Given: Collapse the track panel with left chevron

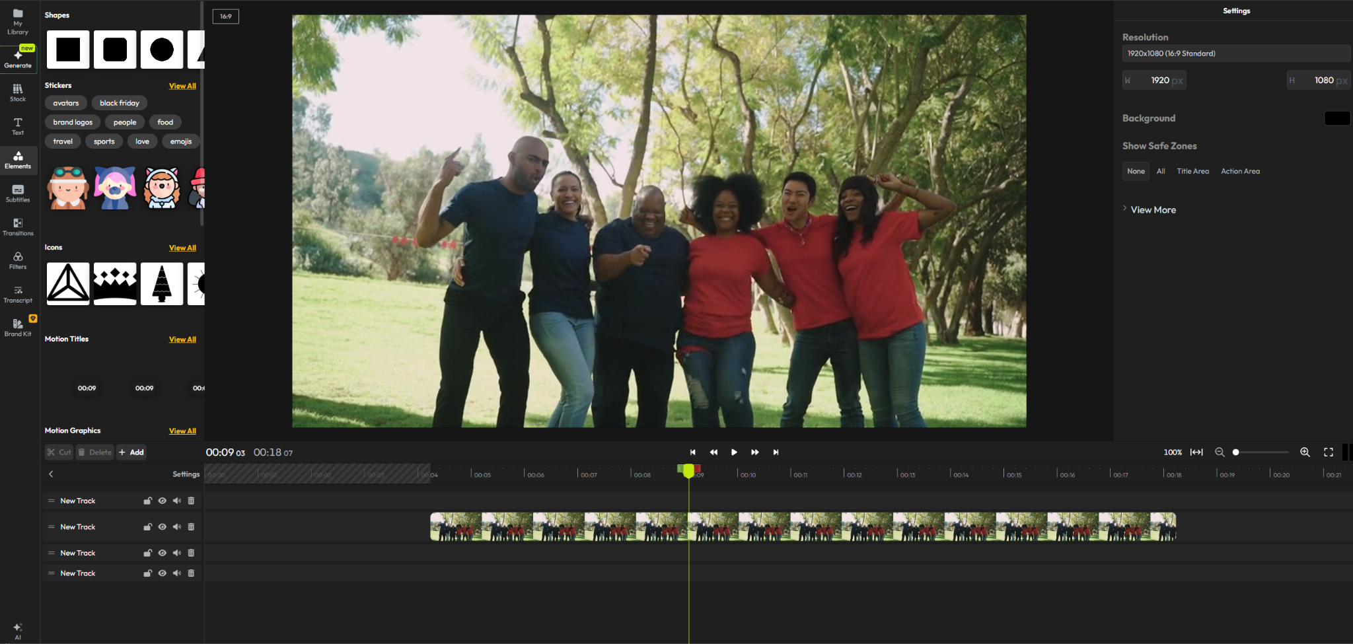Looking at the screenshot, I should (x=51, y=474).
